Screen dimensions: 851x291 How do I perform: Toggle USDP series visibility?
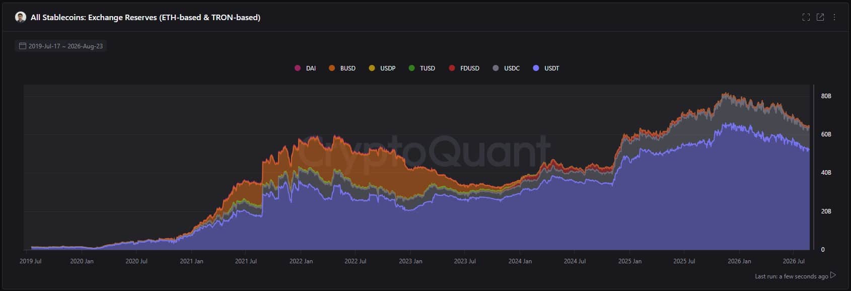pyautogui.click(x=382, y=68)
